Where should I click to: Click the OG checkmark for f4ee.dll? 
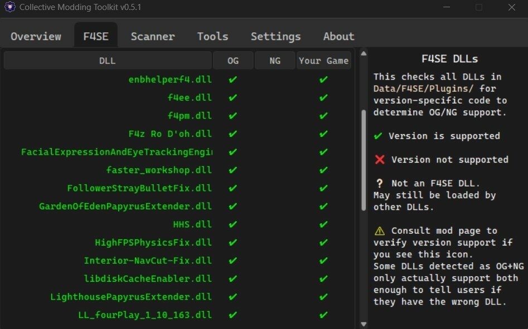click(232, 98)
